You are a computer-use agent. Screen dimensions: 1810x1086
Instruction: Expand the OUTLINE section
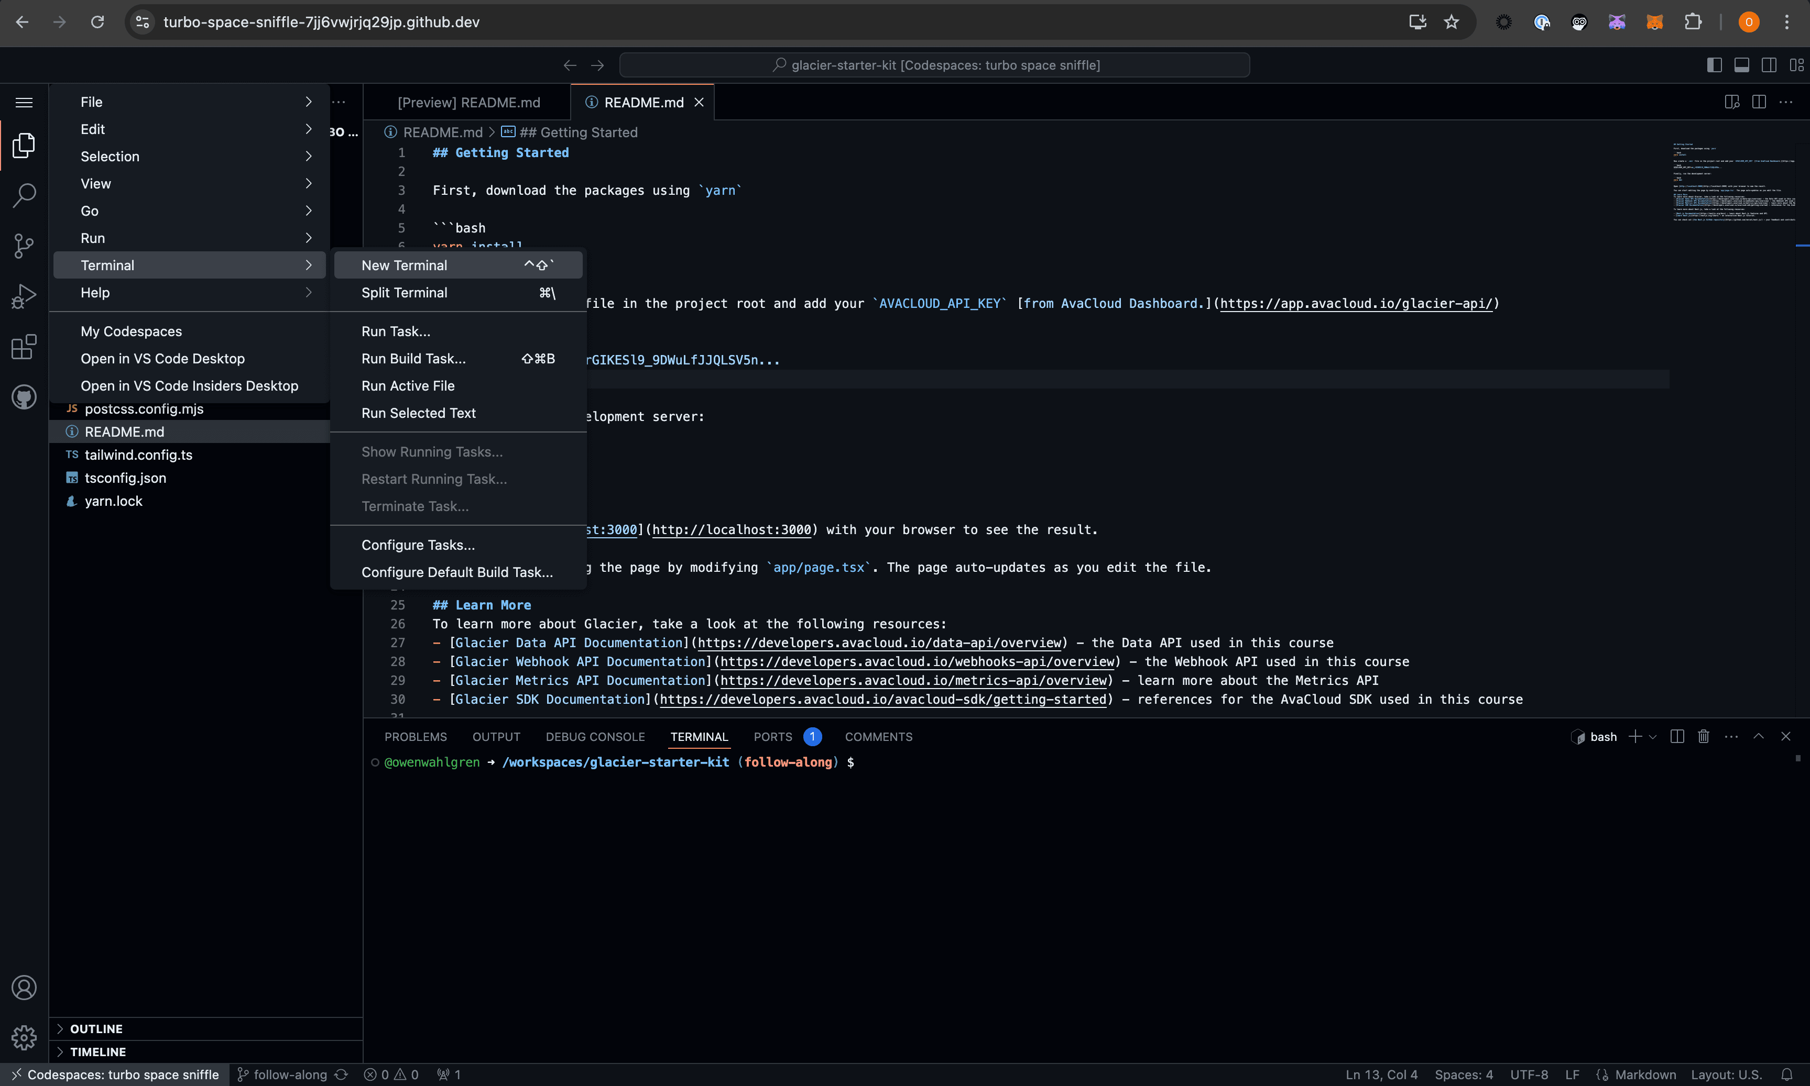pyautogui.click(x=96, y=1029)
